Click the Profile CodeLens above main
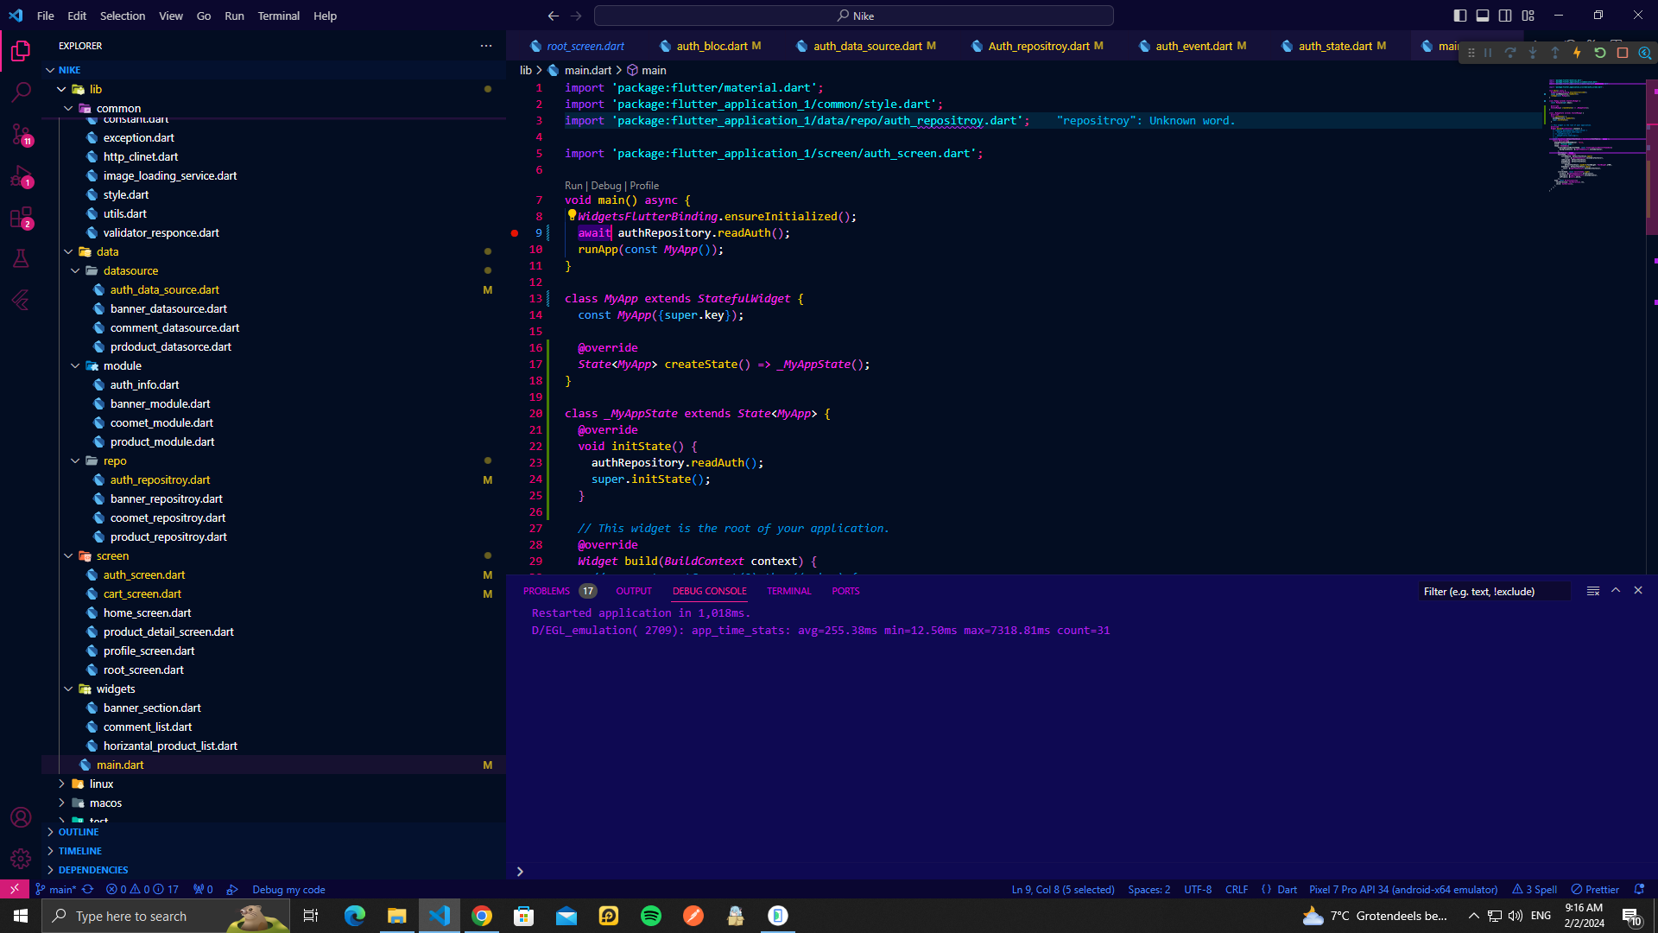Image resolution: width=1658 pixels, height=933 pixels. [x=644, y=186]
